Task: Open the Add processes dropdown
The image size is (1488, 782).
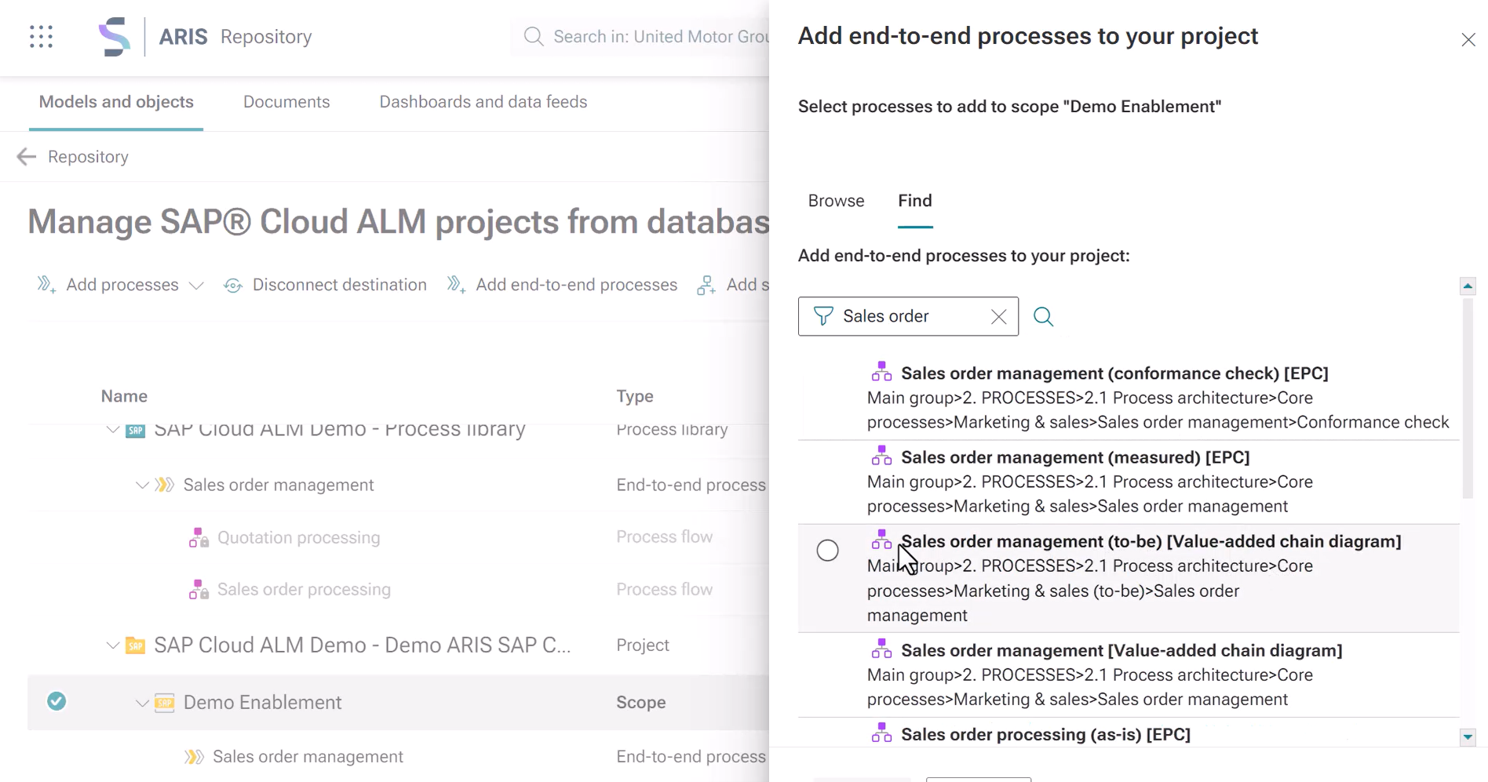Action: 196,285
